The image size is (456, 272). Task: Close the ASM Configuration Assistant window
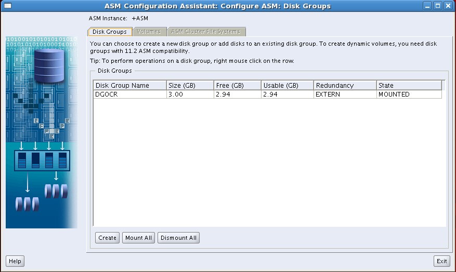tap(448, 6)
